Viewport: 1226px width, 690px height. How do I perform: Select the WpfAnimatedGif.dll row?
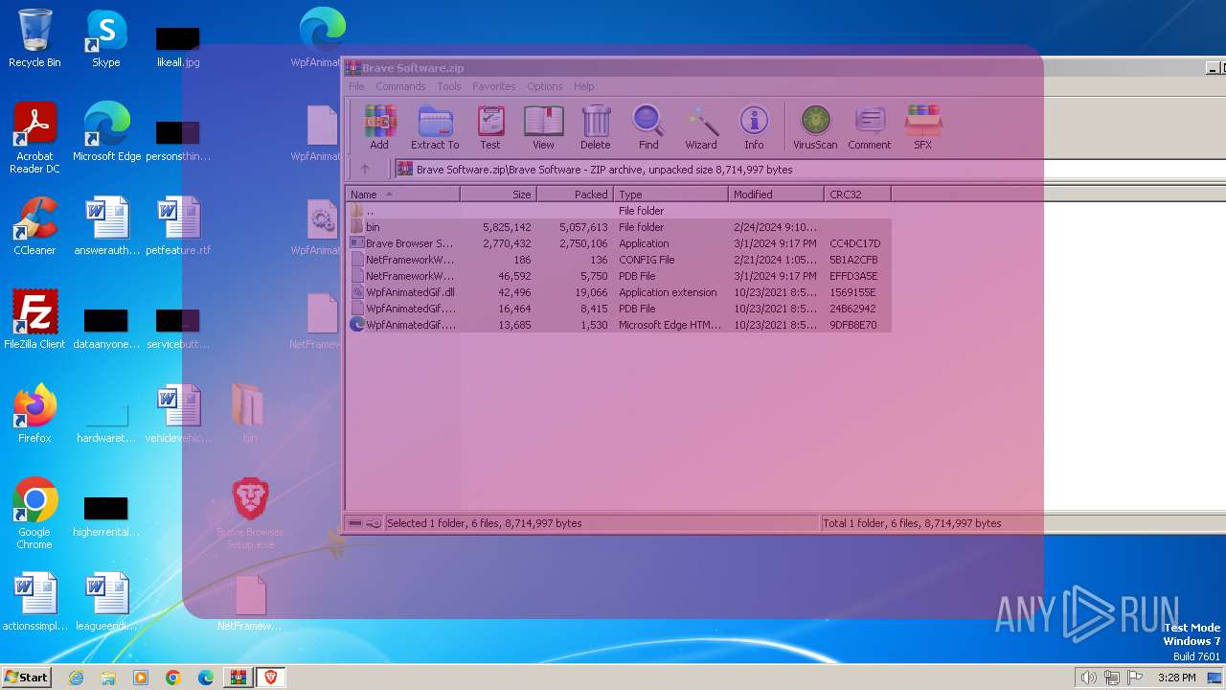pos(618,292)
